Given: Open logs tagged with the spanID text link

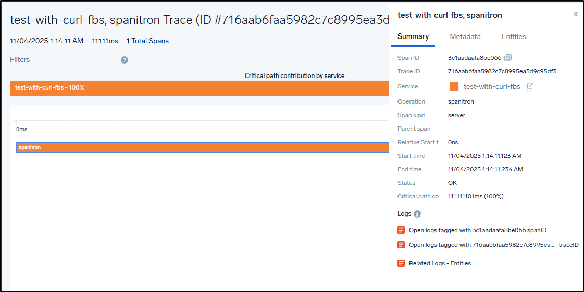Looking at the screenshot, I should point(477,230).
